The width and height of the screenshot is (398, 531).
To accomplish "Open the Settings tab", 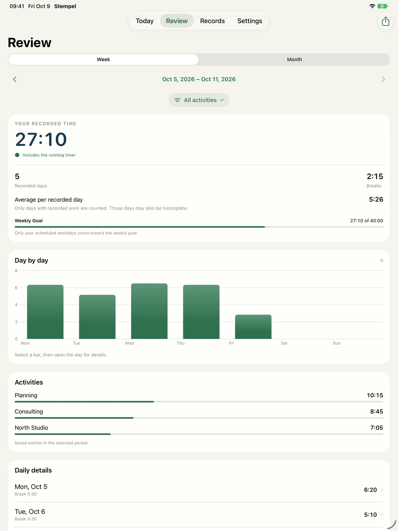I will click(250, 21).
